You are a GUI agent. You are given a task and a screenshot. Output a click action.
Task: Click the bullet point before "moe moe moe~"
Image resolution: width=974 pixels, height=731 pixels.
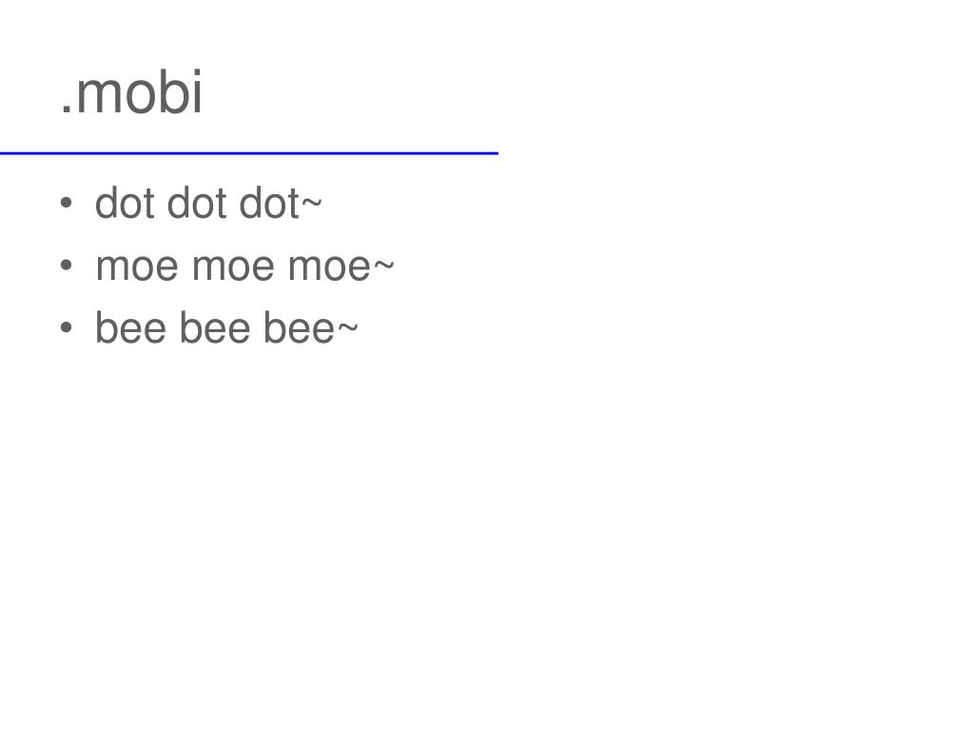click(67, 266)
